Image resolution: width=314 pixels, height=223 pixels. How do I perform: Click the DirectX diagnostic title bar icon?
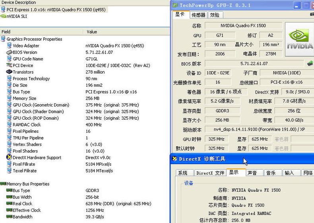[x=174, y=159]
